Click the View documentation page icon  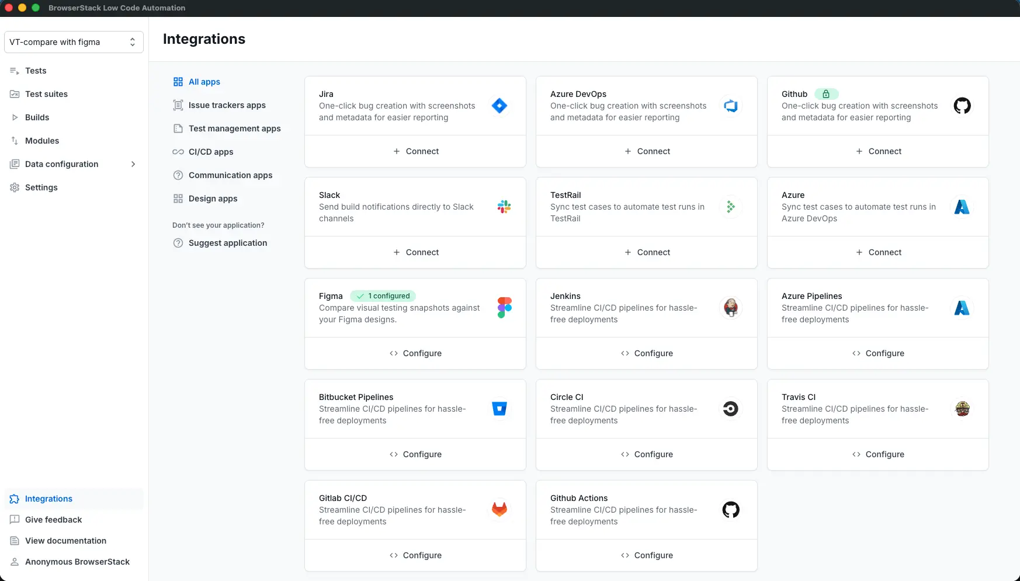[15, 541]
